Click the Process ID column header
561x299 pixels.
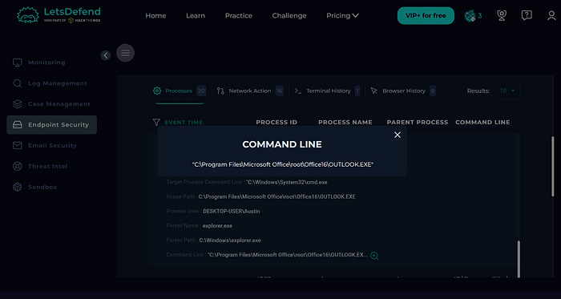click(276, 123)
